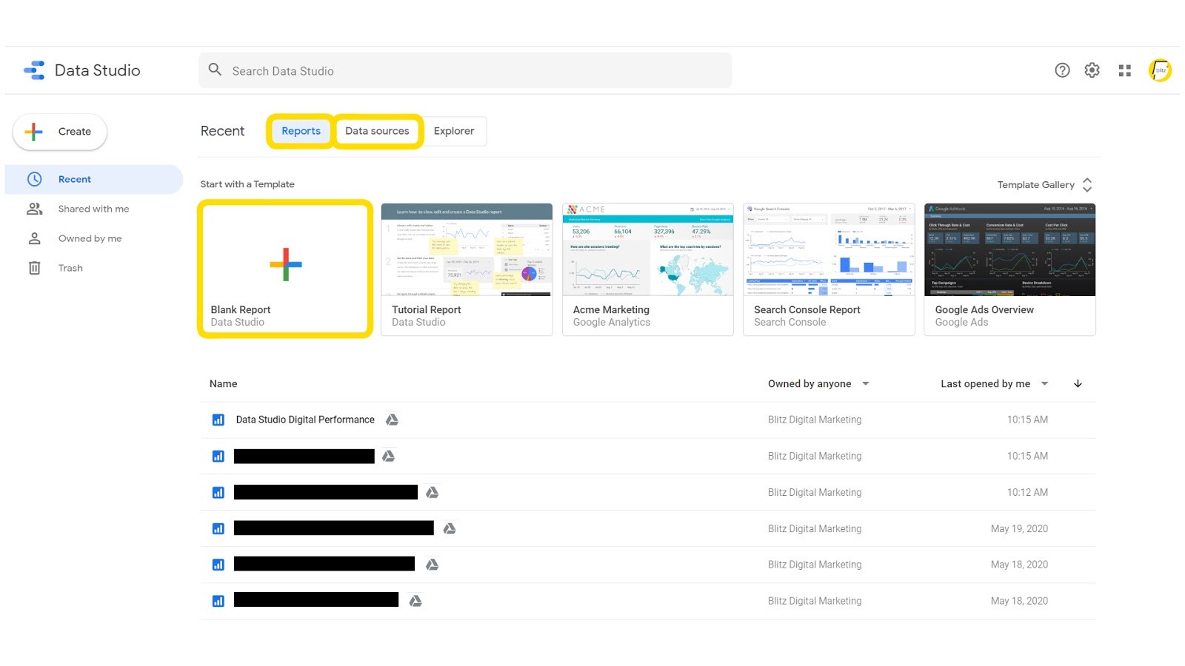Open the Tutorial Report template
Viewport: 1185px width, 666px height.
(x=467, y=269)
